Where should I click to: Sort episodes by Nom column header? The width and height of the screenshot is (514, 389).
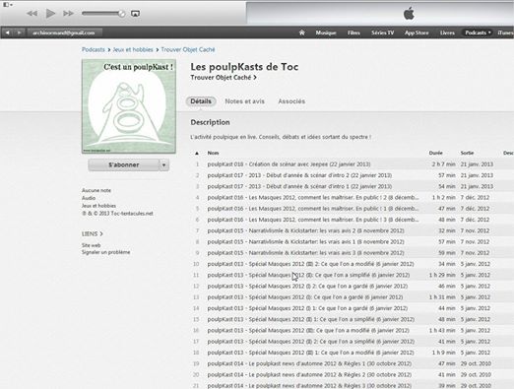point(213,153)
